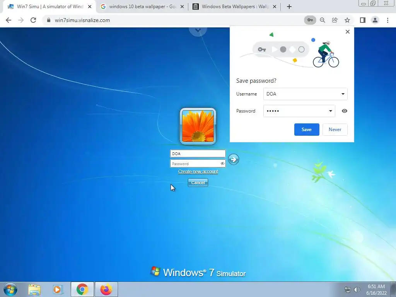Dismiss the Save password popup
This screenshot has height=297, width=396.
click(x=348, y=32)
